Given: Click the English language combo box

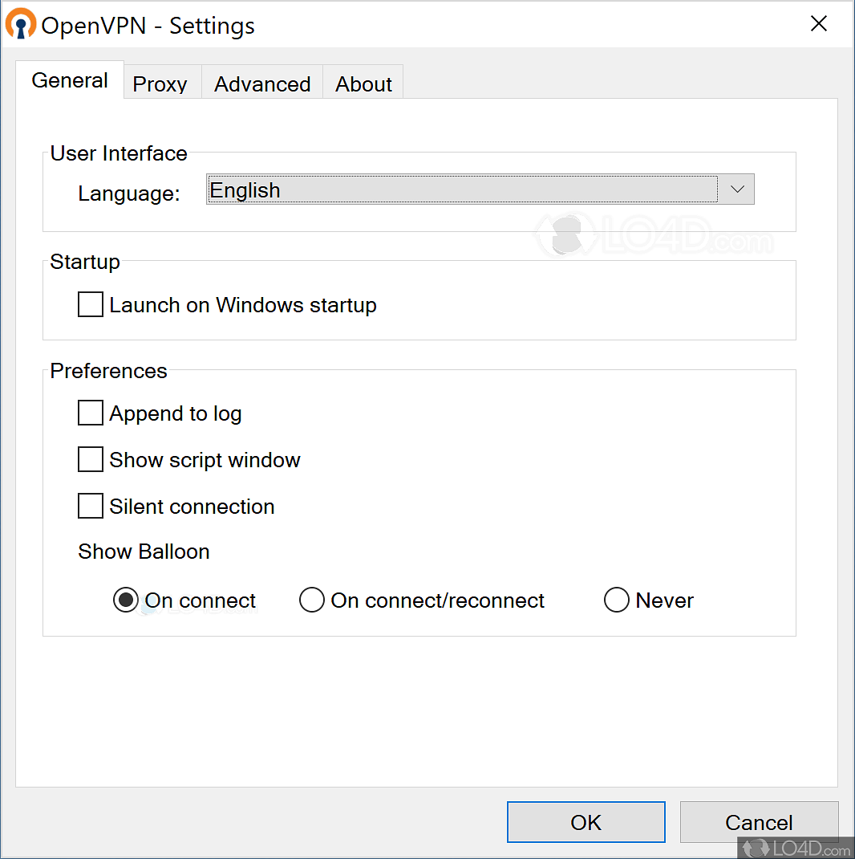Looking at the screenshot, I should [x=462, y=190].
